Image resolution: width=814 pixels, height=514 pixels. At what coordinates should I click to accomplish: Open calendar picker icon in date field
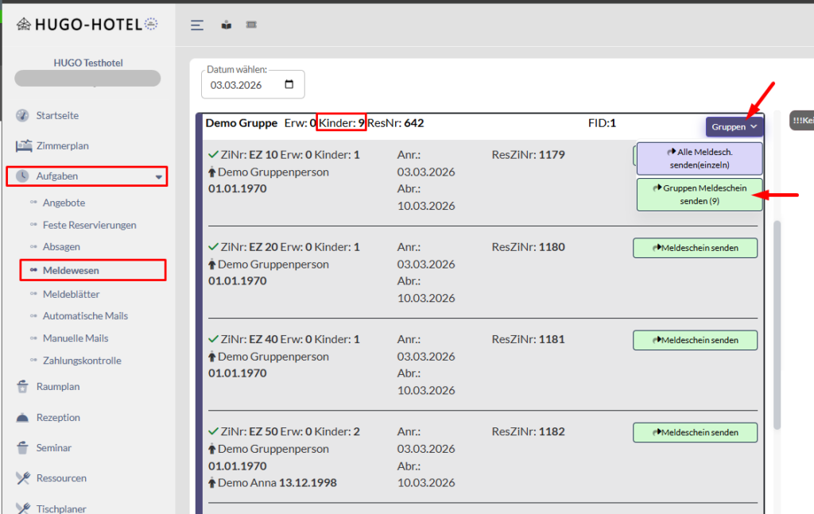(x=289, y=84)
